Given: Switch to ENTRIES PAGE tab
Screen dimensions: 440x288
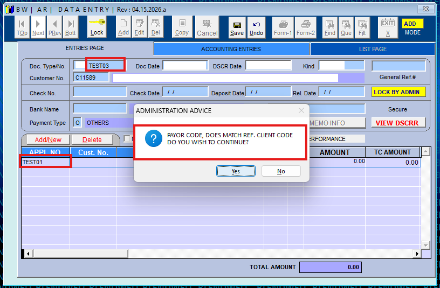Looking at the screenshot, I should point(85,48).
